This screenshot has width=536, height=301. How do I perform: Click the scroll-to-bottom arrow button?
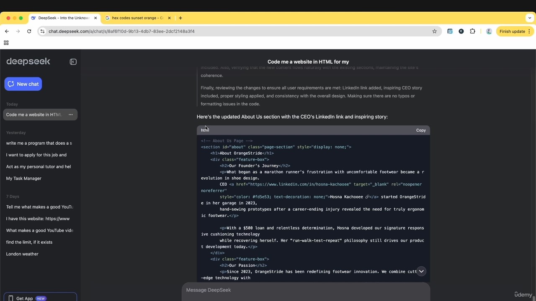click(421, 271)
